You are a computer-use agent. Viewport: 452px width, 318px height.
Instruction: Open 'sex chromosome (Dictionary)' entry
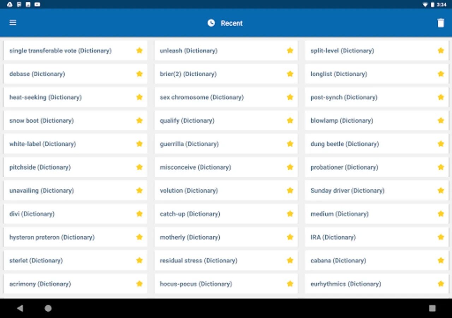(x=226, y=97)
